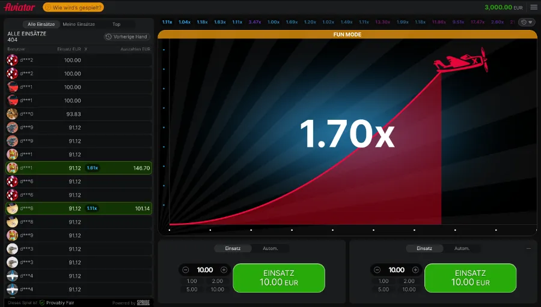Switch to the 'Meine Einsätze' tab

[x=79, y=24]
